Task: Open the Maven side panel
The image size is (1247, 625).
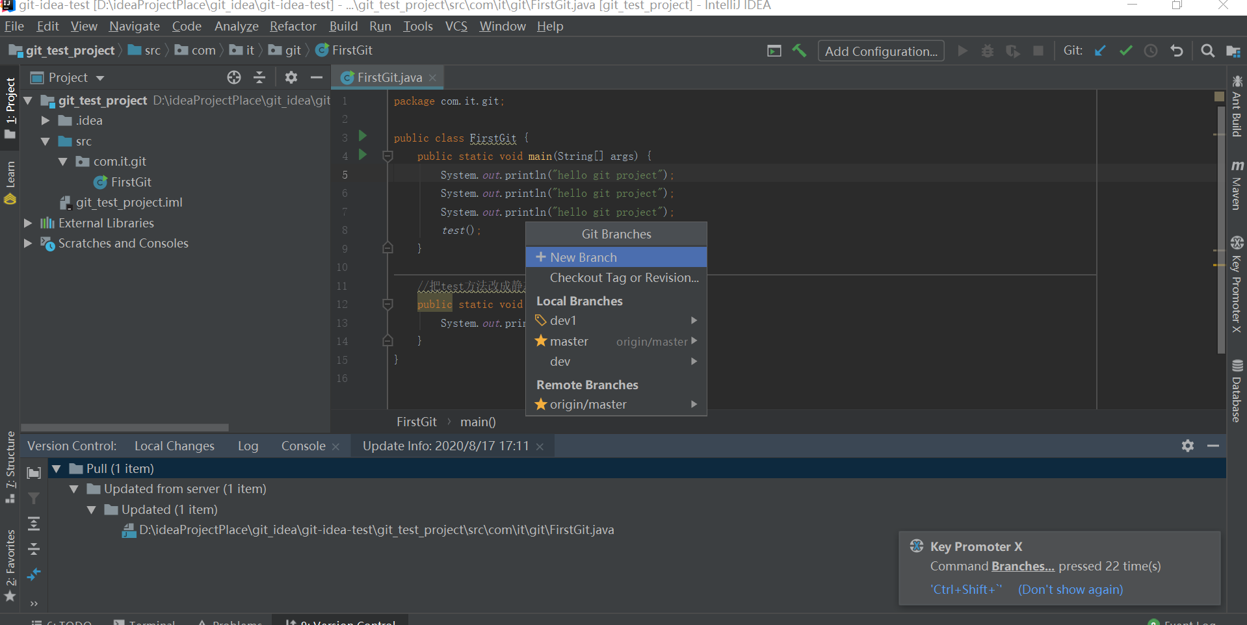Action: (x=1237, y=185)
